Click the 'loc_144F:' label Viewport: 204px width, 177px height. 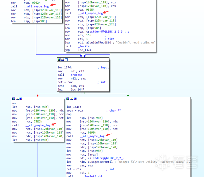(x=74, y=107)
